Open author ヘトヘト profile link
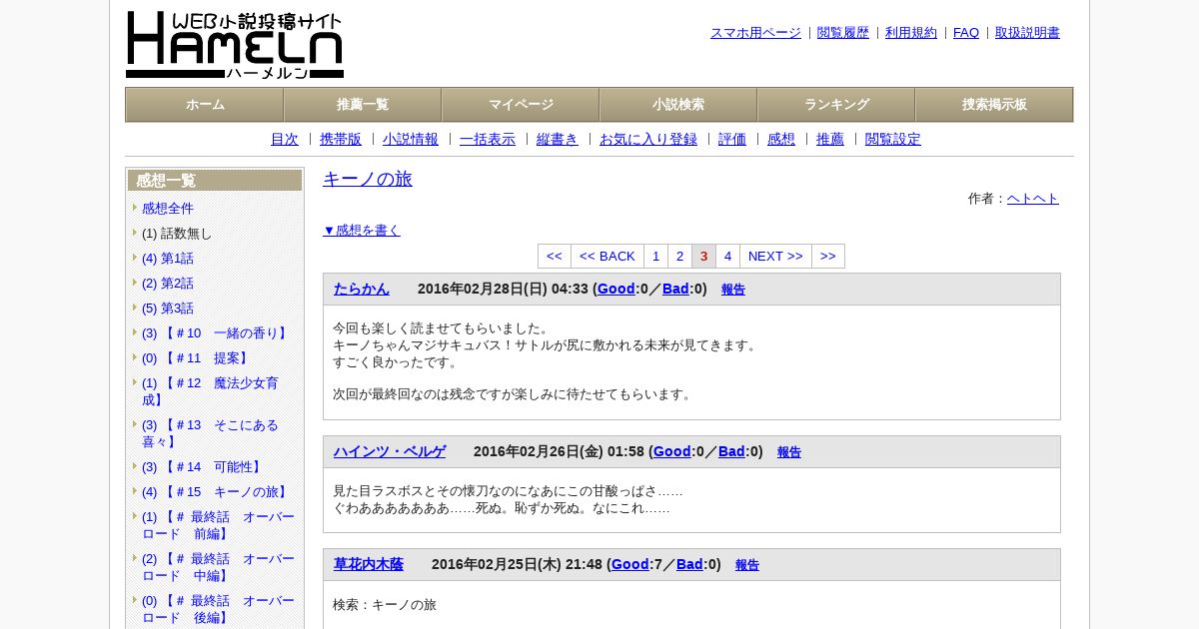The image size is (1199, 629). coord(1033,199)
